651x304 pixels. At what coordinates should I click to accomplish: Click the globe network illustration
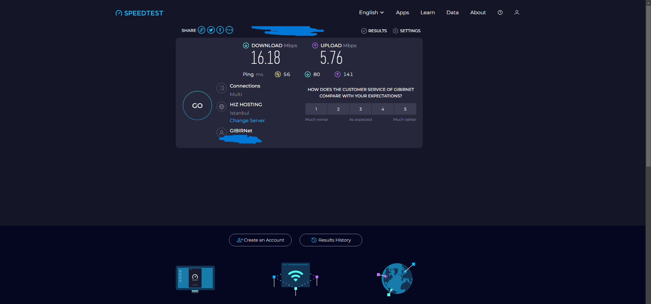pyautogui.click(x=396, y=279)
